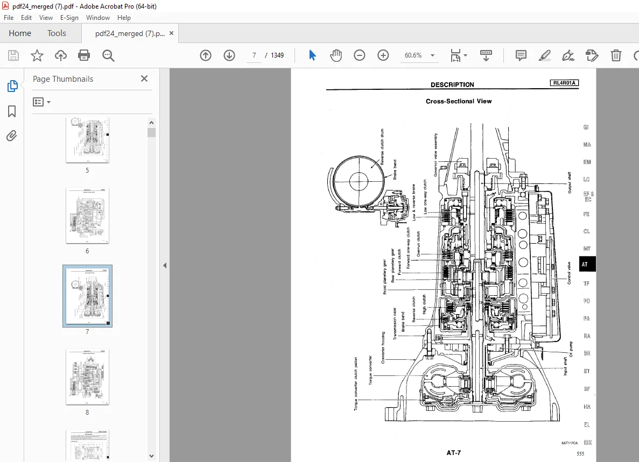
Task: Open the Edit menu
Action: [x=26, y=18]
